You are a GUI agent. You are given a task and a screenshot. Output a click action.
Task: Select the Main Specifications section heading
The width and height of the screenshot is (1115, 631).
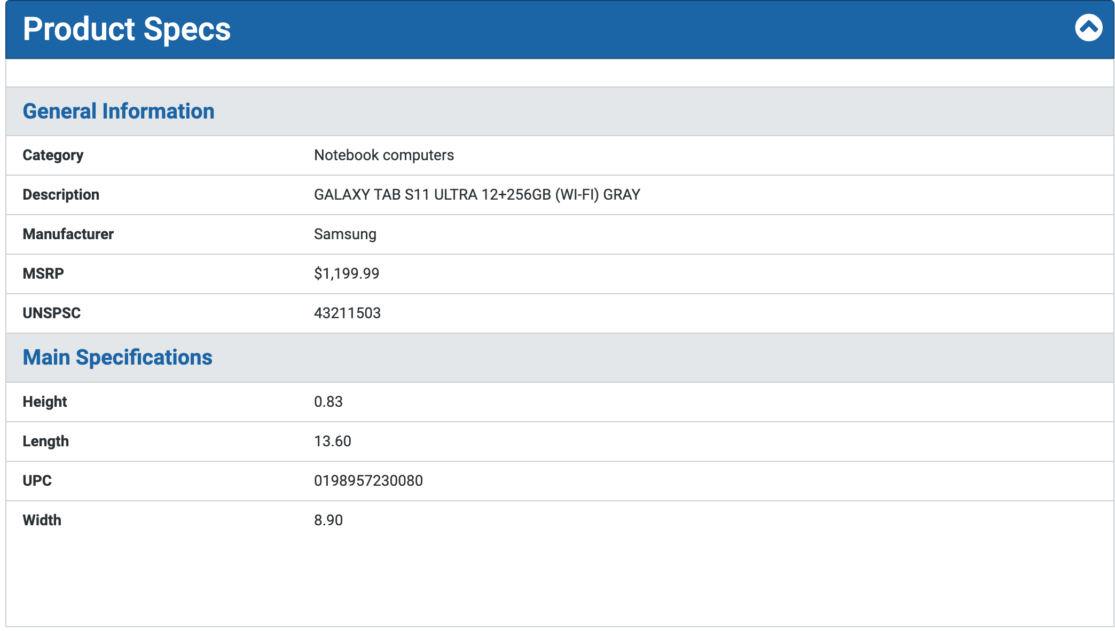coord(117,357)
